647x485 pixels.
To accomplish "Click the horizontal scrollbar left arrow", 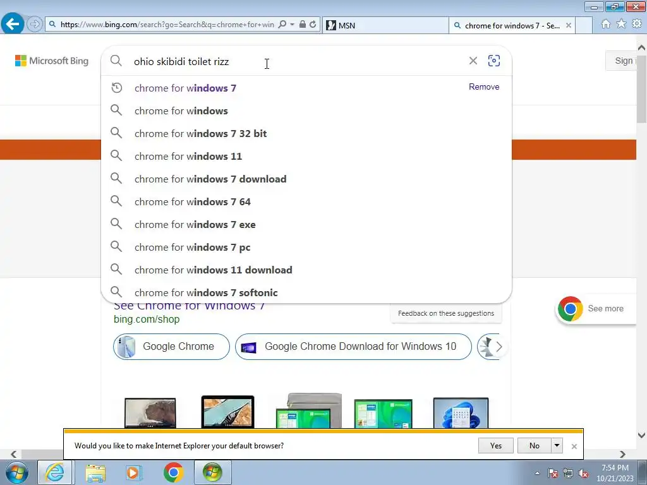I will (x=14, y=455).
